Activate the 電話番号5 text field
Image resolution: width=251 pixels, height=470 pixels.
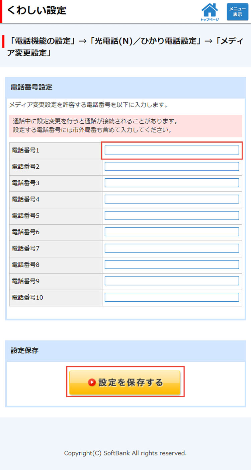(x=172, y=216)
